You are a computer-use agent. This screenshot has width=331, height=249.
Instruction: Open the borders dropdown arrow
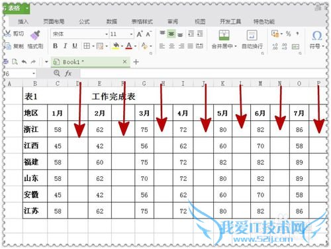[x=93, y=46]
